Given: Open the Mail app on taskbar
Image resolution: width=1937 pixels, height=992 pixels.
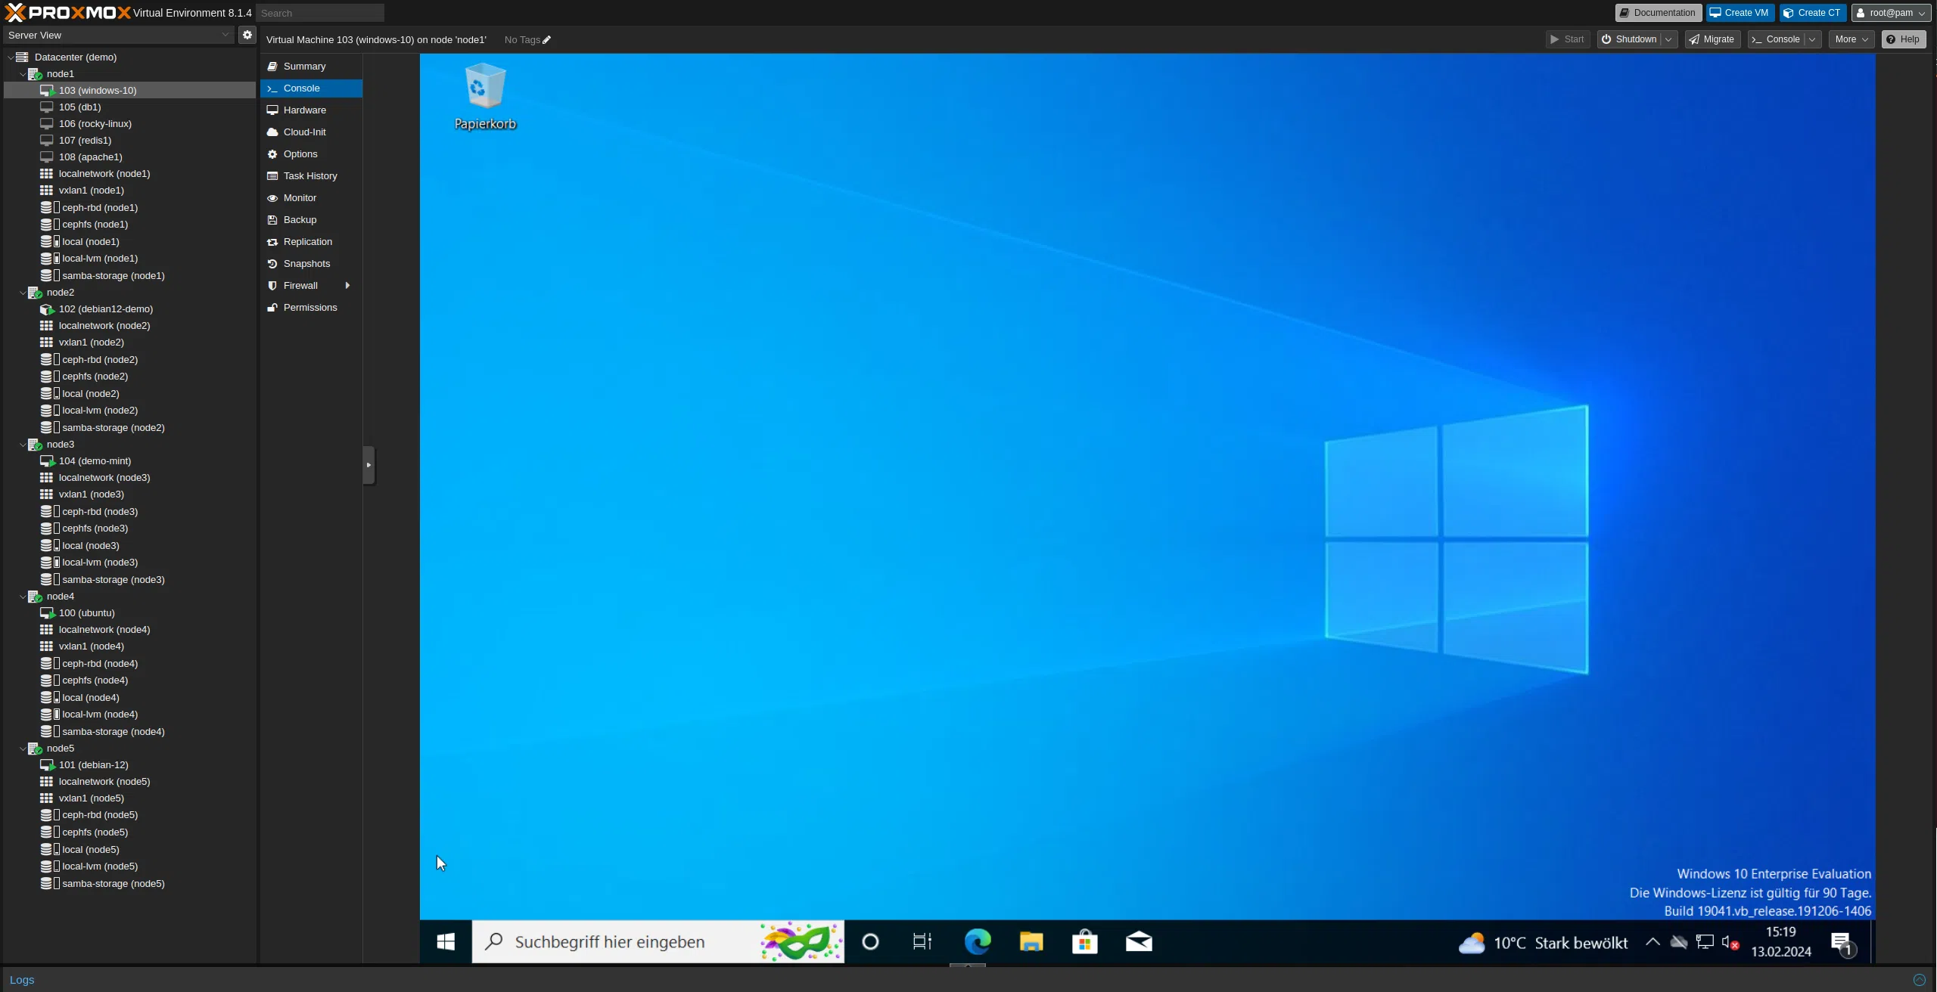Looking at the screenshot, I should point(1138,941).
